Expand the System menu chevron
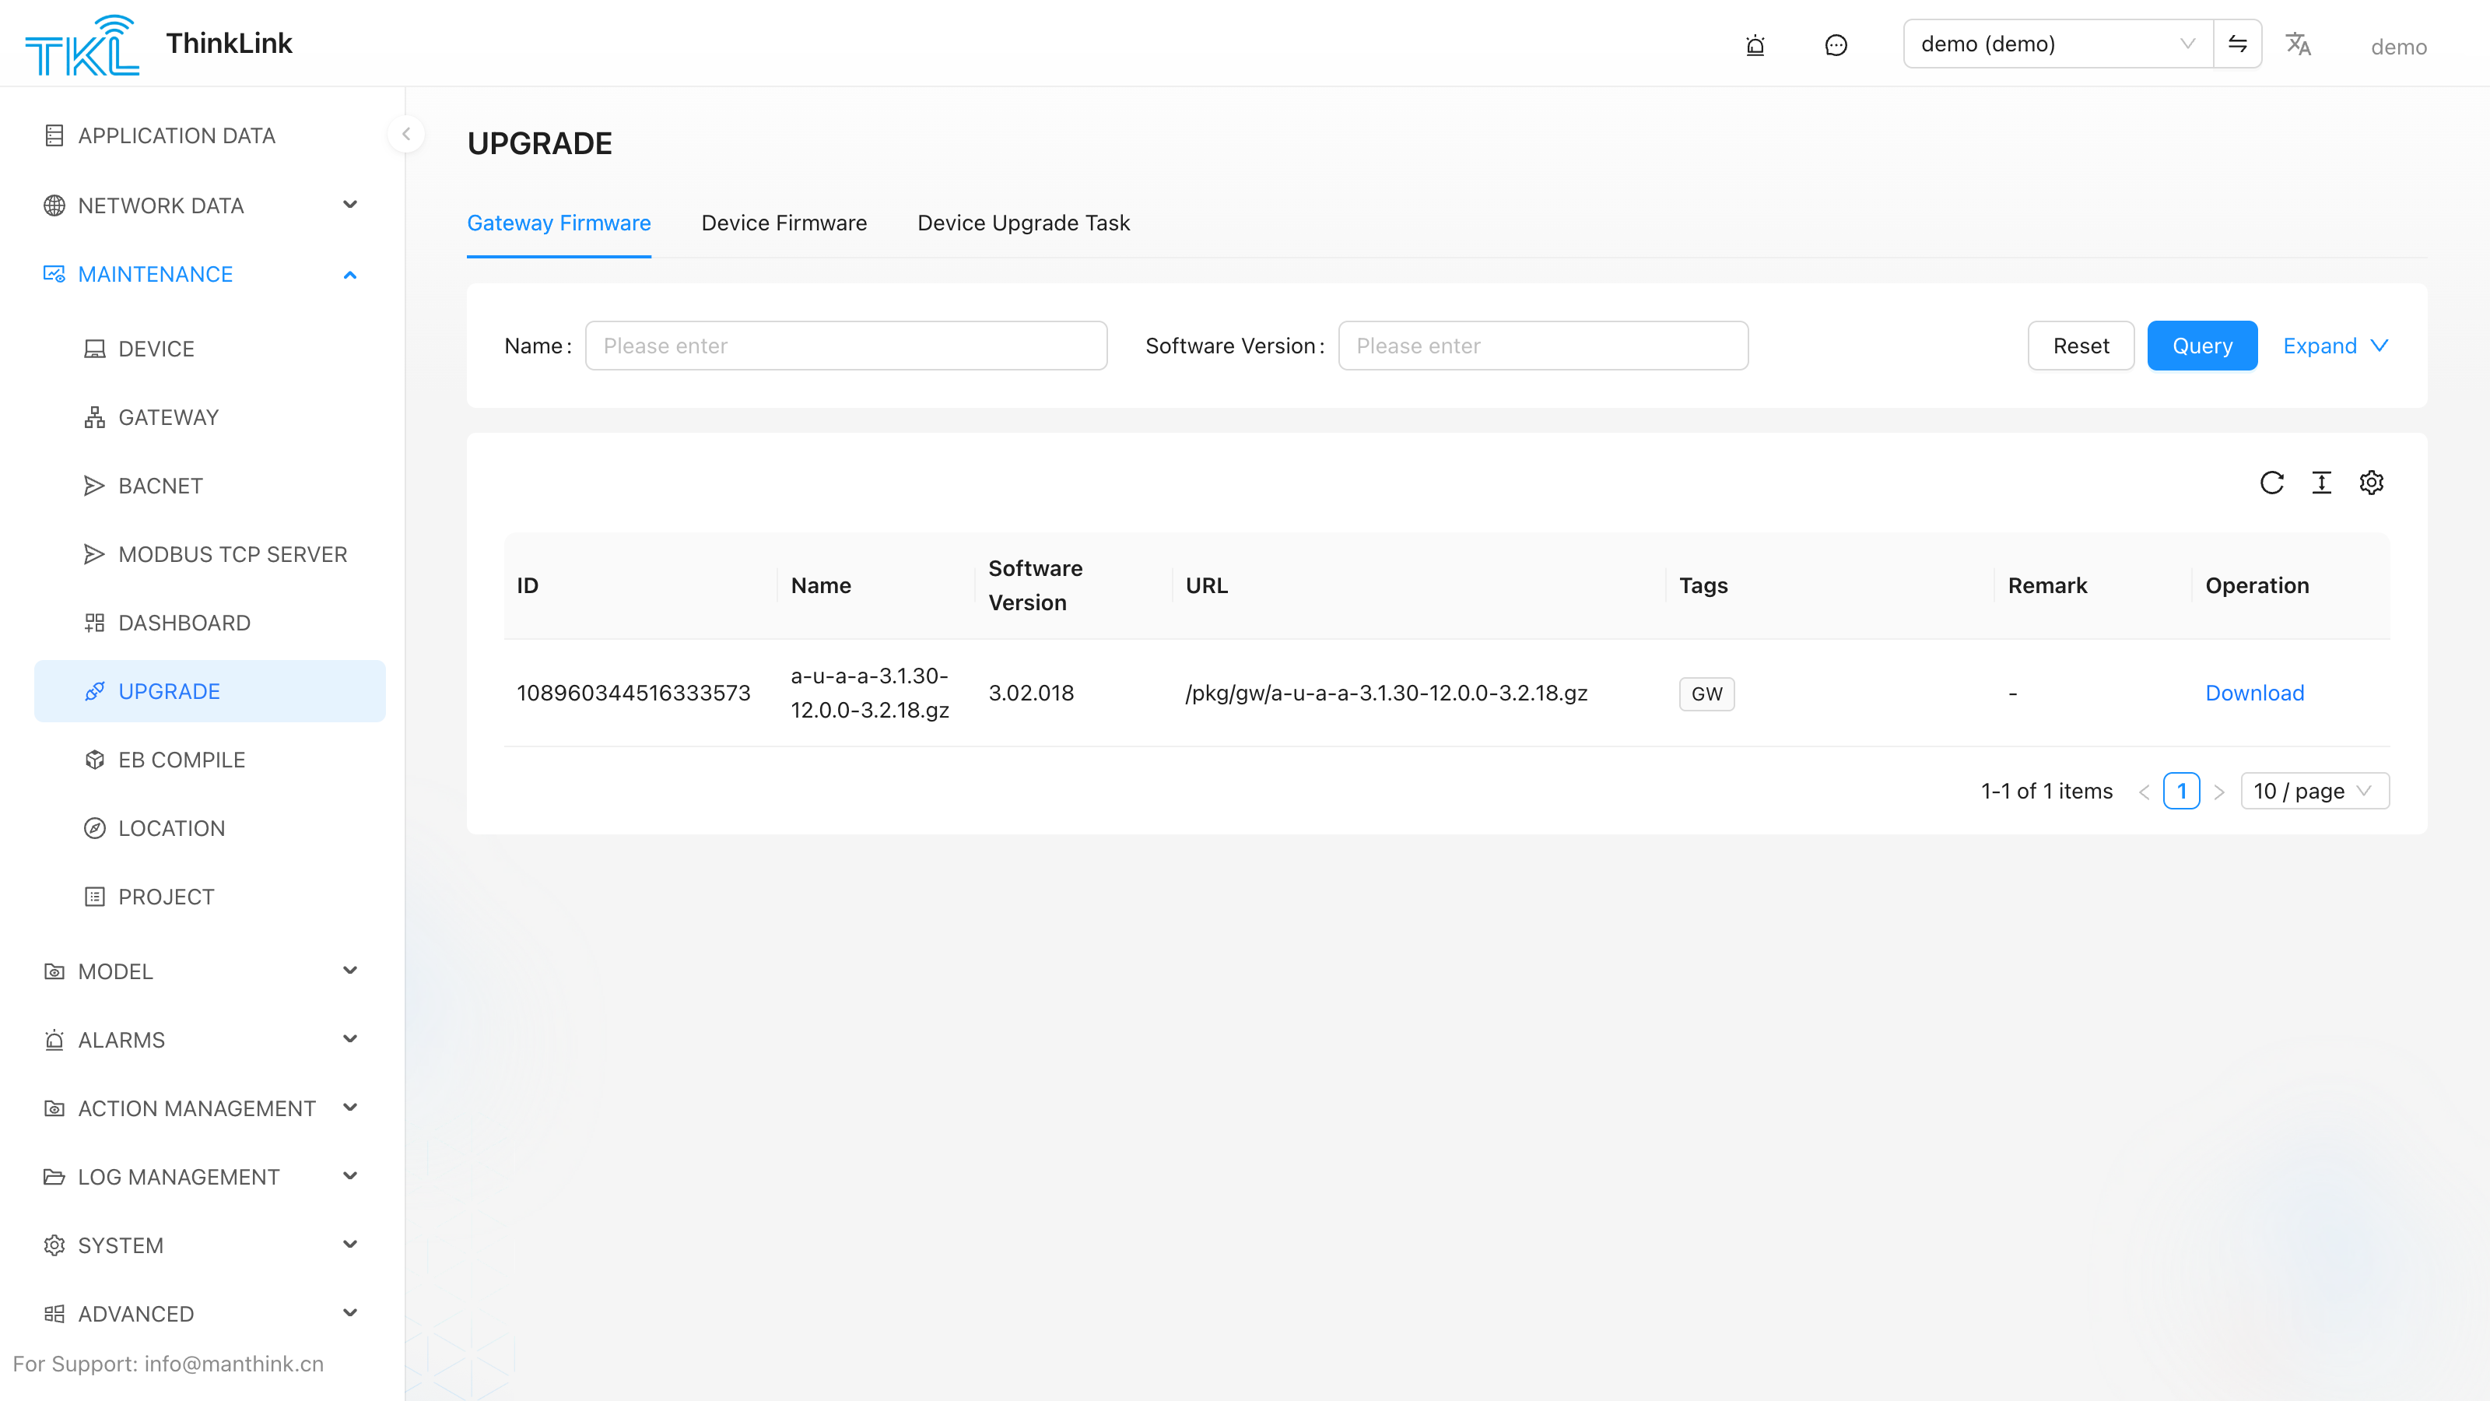 [350, 1245]
